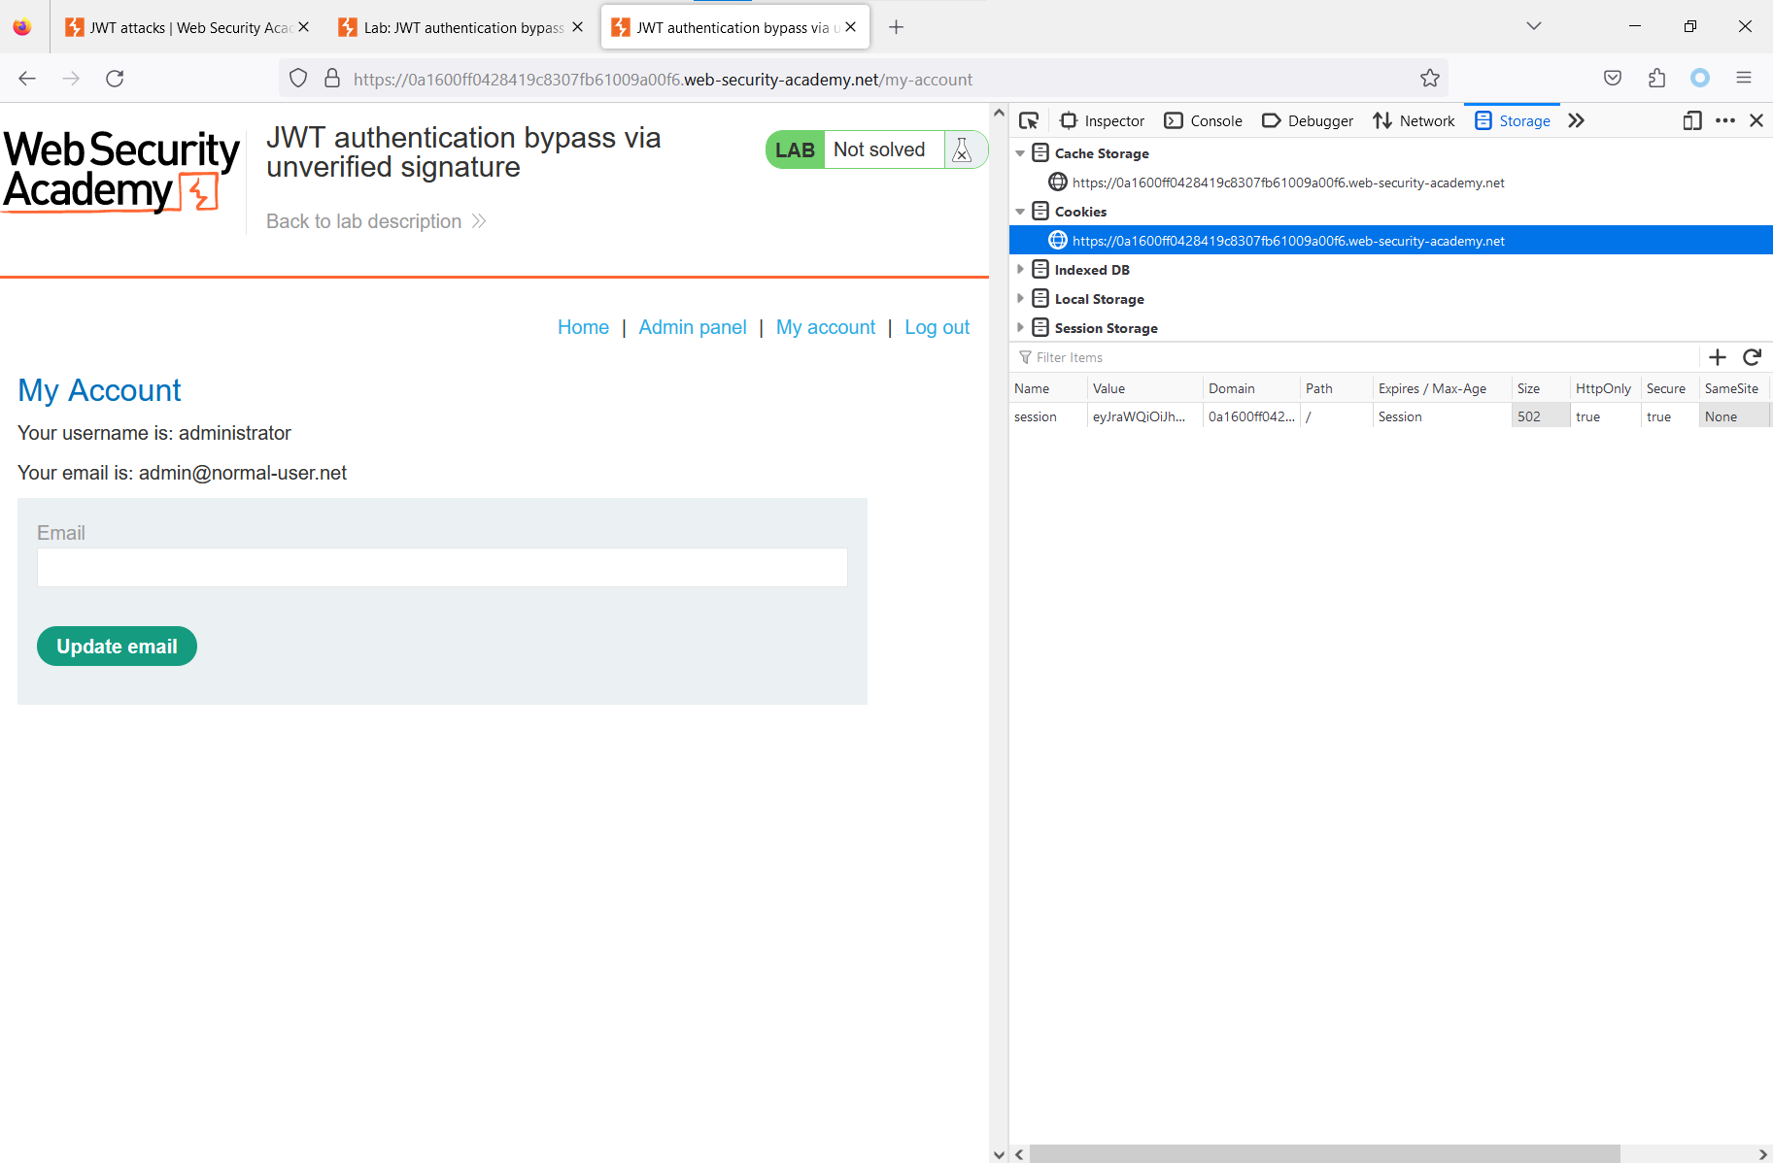This screenshot has width=1773, height=1163.
Task: Go to the Home link
Action: point(583,327)
